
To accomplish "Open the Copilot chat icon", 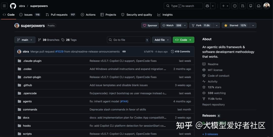I will tap(207, 6).
